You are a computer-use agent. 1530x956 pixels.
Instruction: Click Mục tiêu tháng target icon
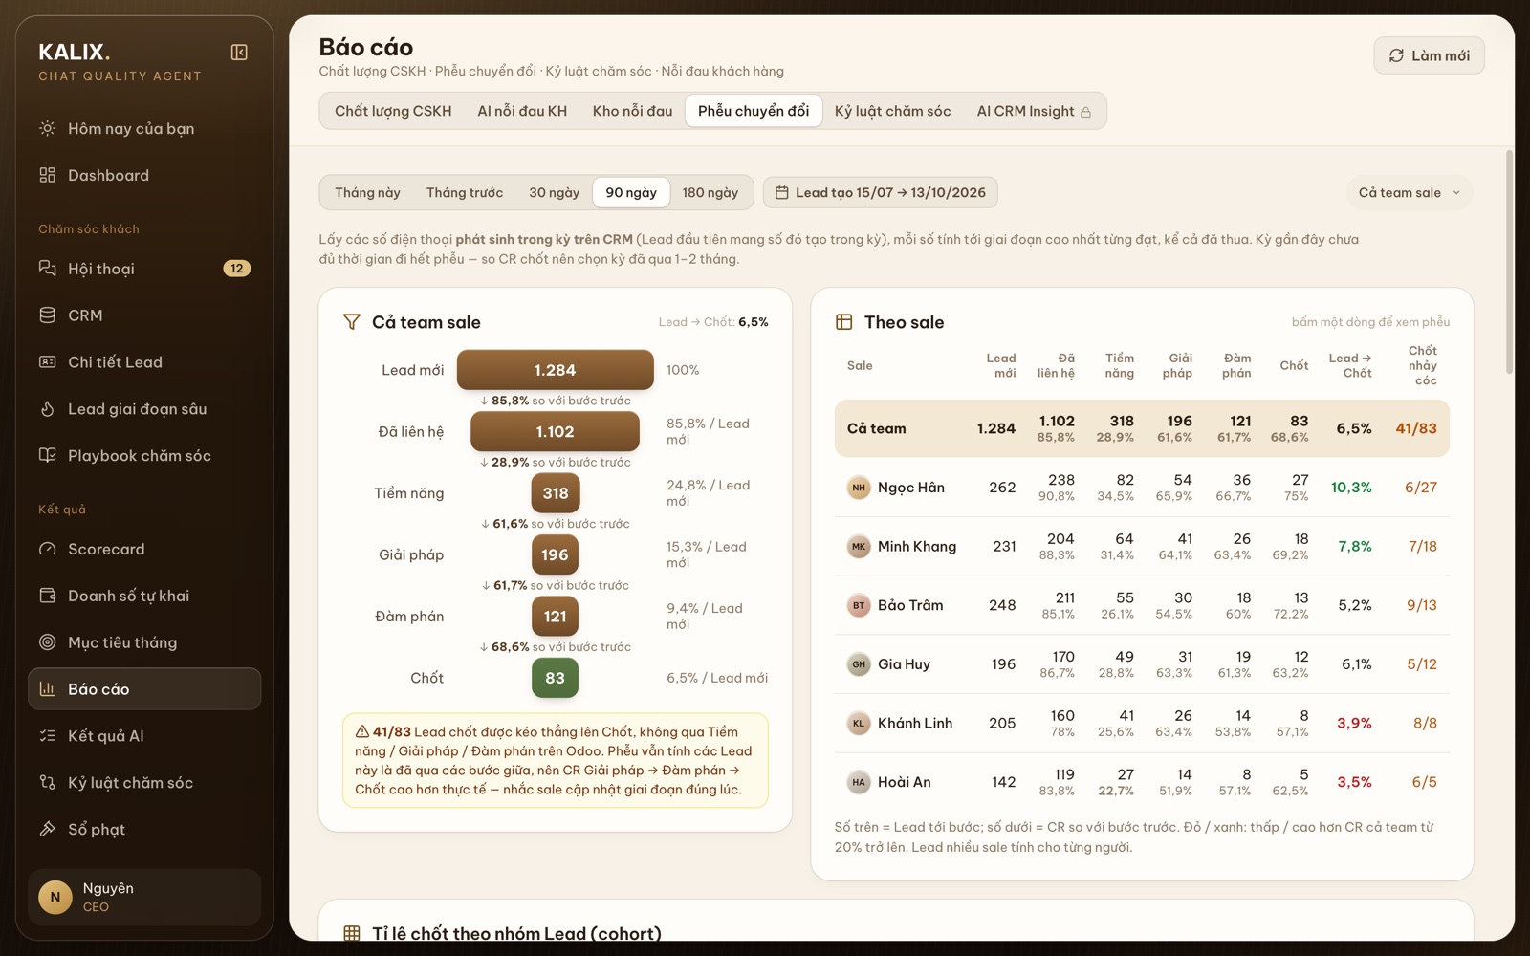click(x=47, y=642)
